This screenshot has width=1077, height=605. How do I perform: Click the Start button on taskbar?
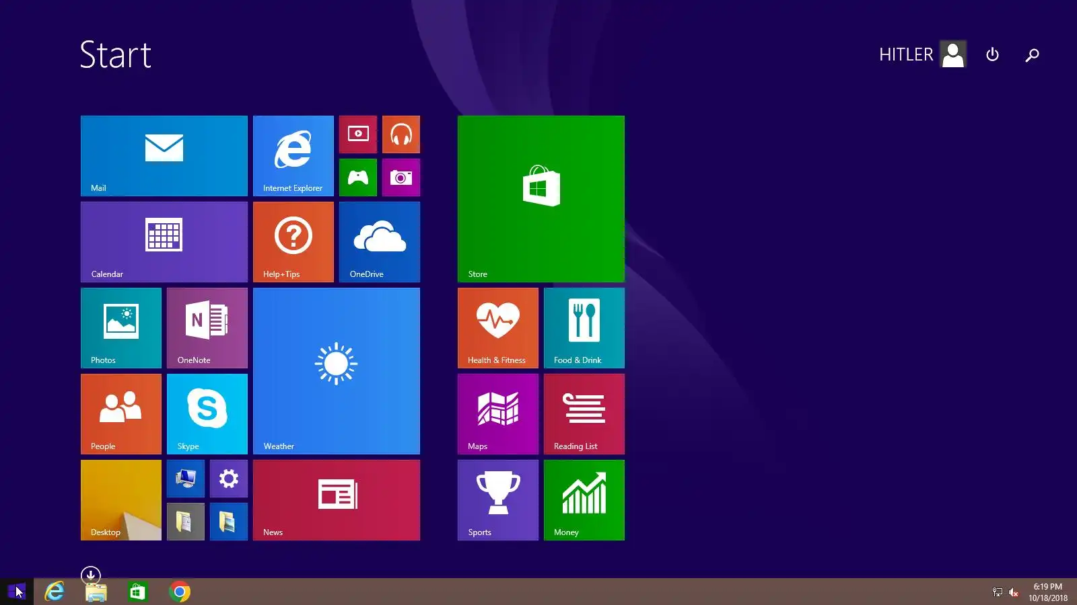[x=16, y=592]
